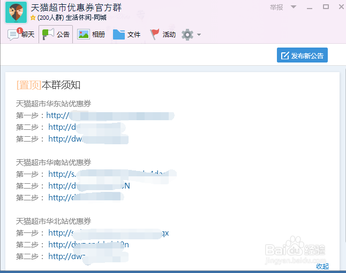Click the green megaphone announcement icon
346x273 pixels.
click(48, 34)
